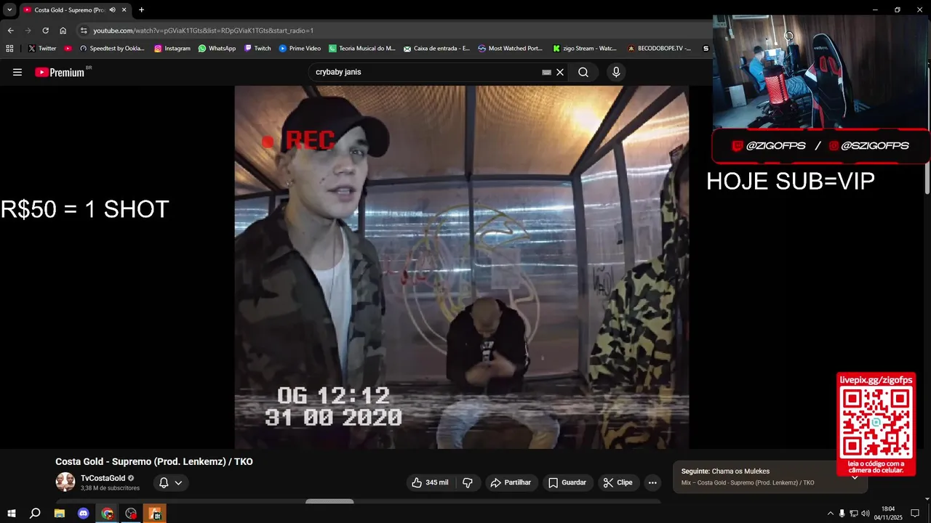The image size is (931, 523).
Task: Click the YouTube search magnifier button
Action: [583, 72]
